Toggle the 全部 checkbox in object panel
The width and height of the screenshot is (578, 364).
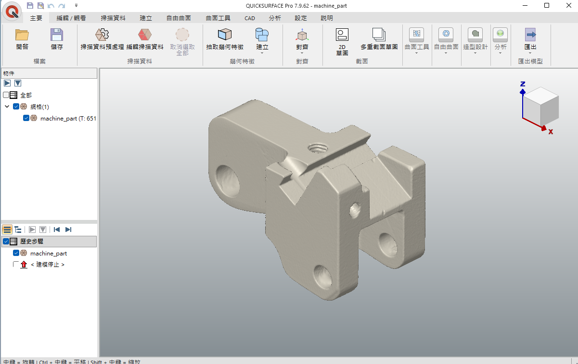coord(6,95)
